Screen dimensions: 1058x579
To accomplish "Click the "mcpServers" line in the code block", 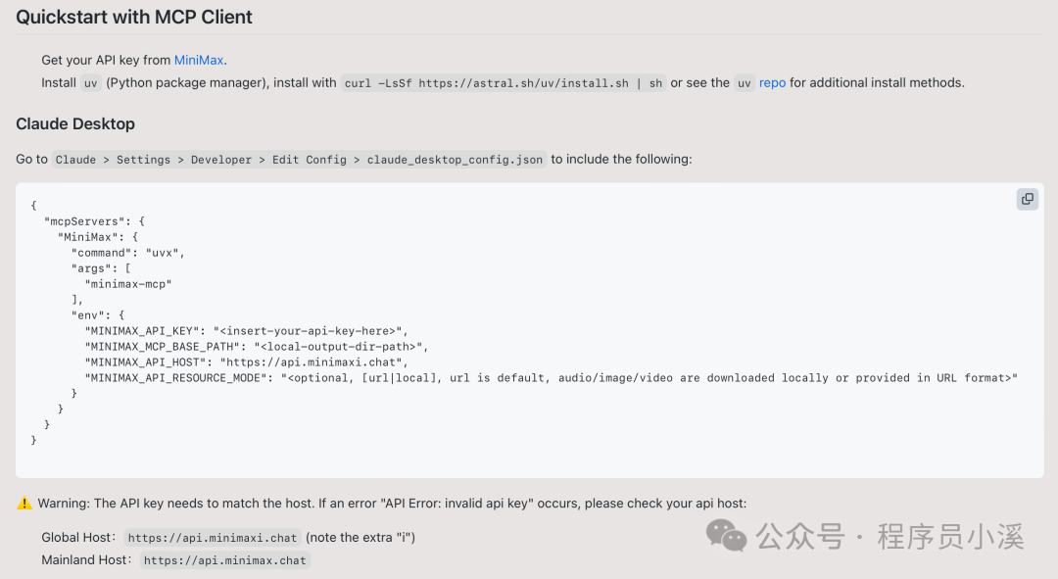I will coord(94,221).
